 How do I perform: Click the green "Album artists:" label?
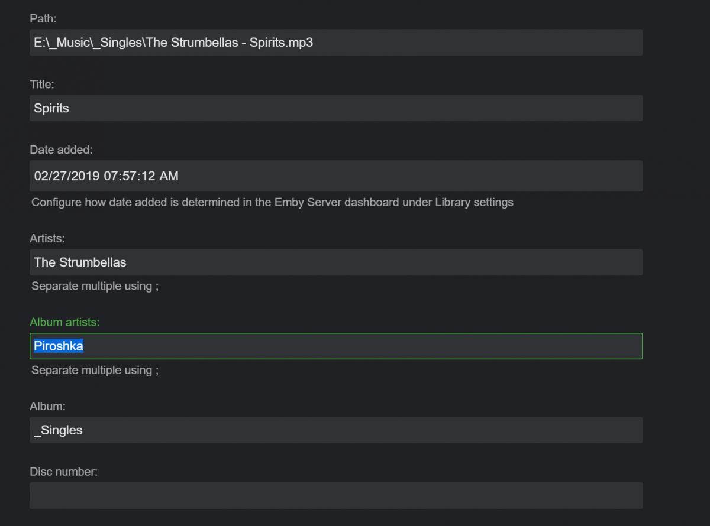click(x=65, y=322)
